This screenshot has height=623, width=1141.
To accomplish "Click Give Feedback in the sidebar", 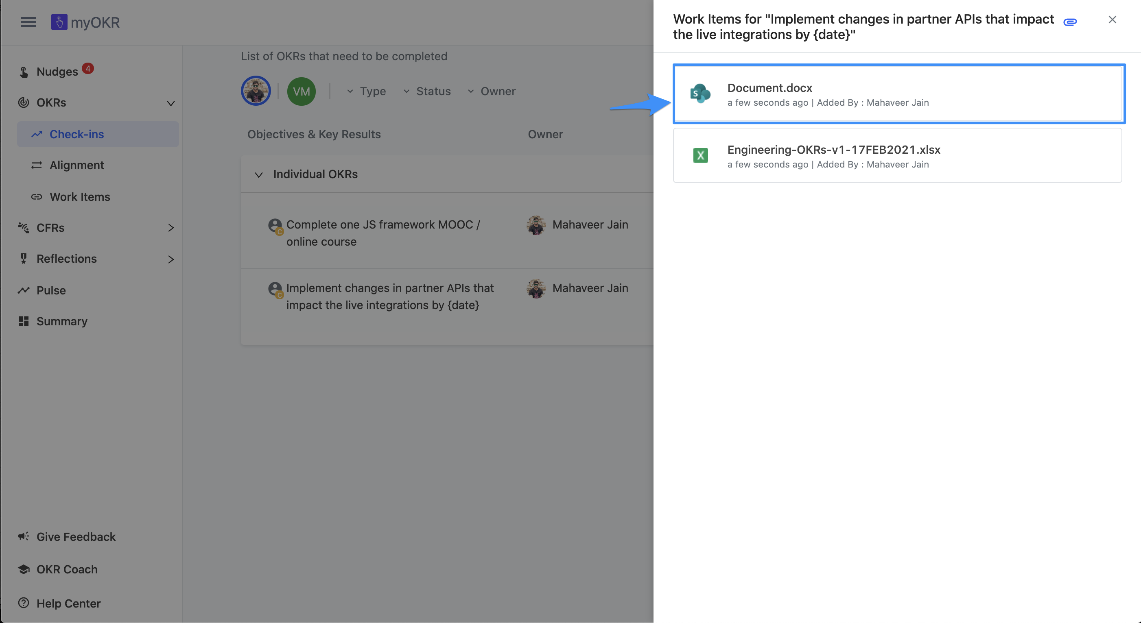I will (76, 537).
